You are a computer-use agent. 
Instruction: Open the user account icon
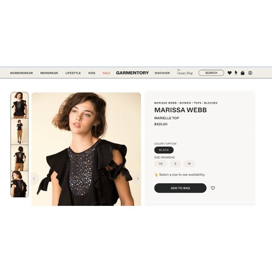tap(250, 73)
